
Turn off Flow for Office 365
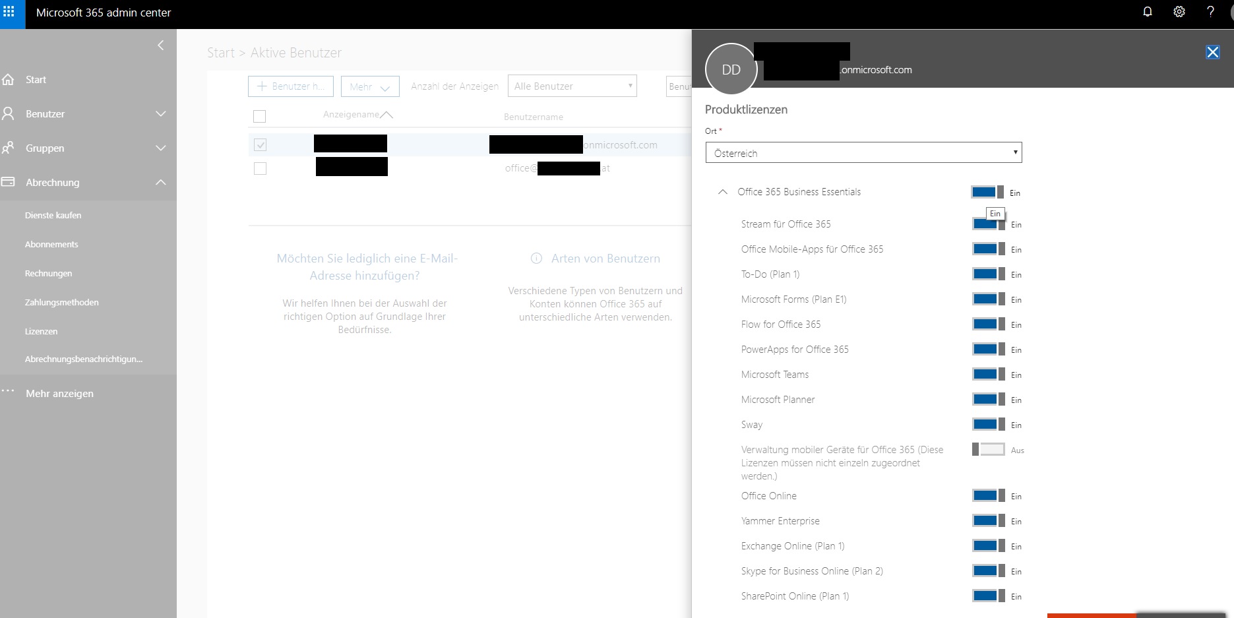tap(989, 324)
